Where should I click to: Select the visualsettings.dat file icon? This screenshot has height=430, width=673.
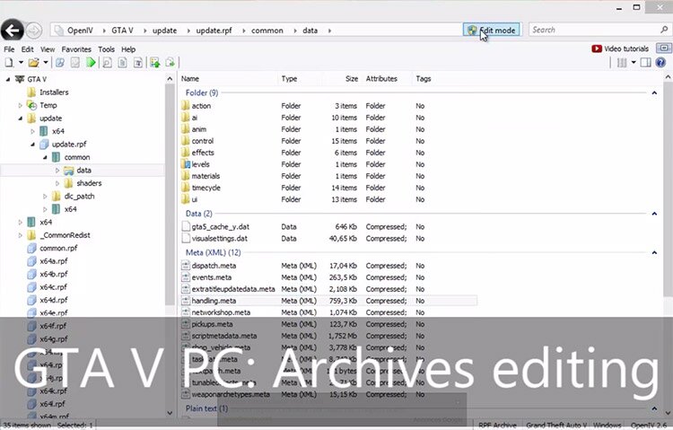[x=186, y=239]
